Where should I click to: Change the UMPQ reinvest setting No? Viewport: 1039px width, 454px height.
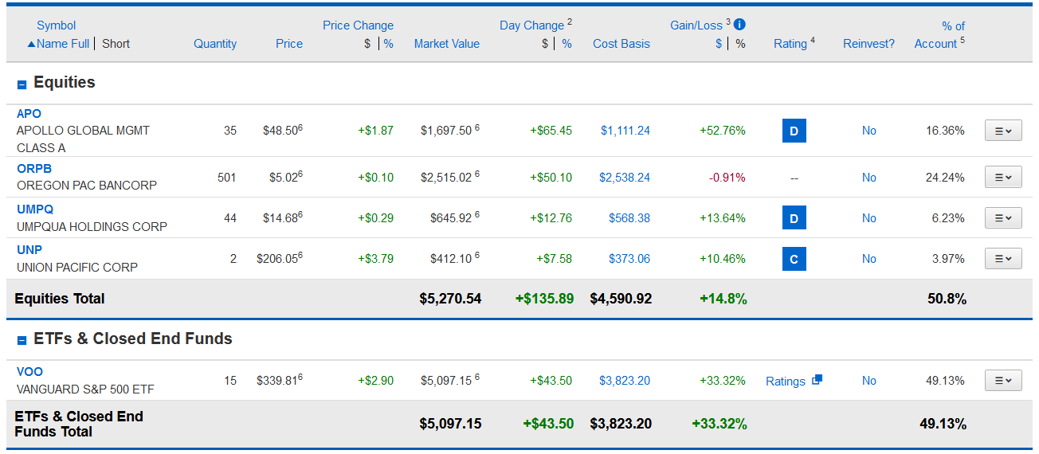click(x=869, y=218)
